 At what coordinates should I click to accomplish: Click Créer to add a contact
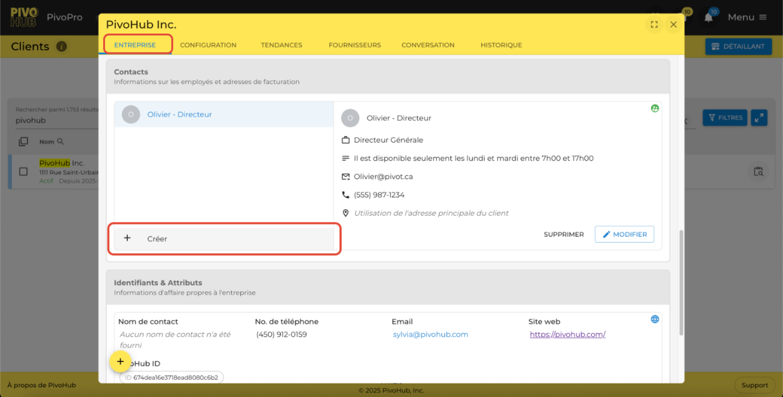pos(224,238)
